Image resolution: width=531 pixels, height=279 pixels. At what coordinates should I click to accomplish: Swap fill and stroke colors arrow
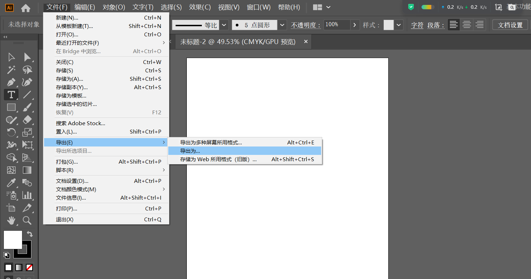[x=29, y=234]
